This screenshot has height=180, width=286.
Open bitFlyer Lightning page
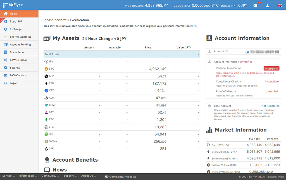[x=19, y=37]
